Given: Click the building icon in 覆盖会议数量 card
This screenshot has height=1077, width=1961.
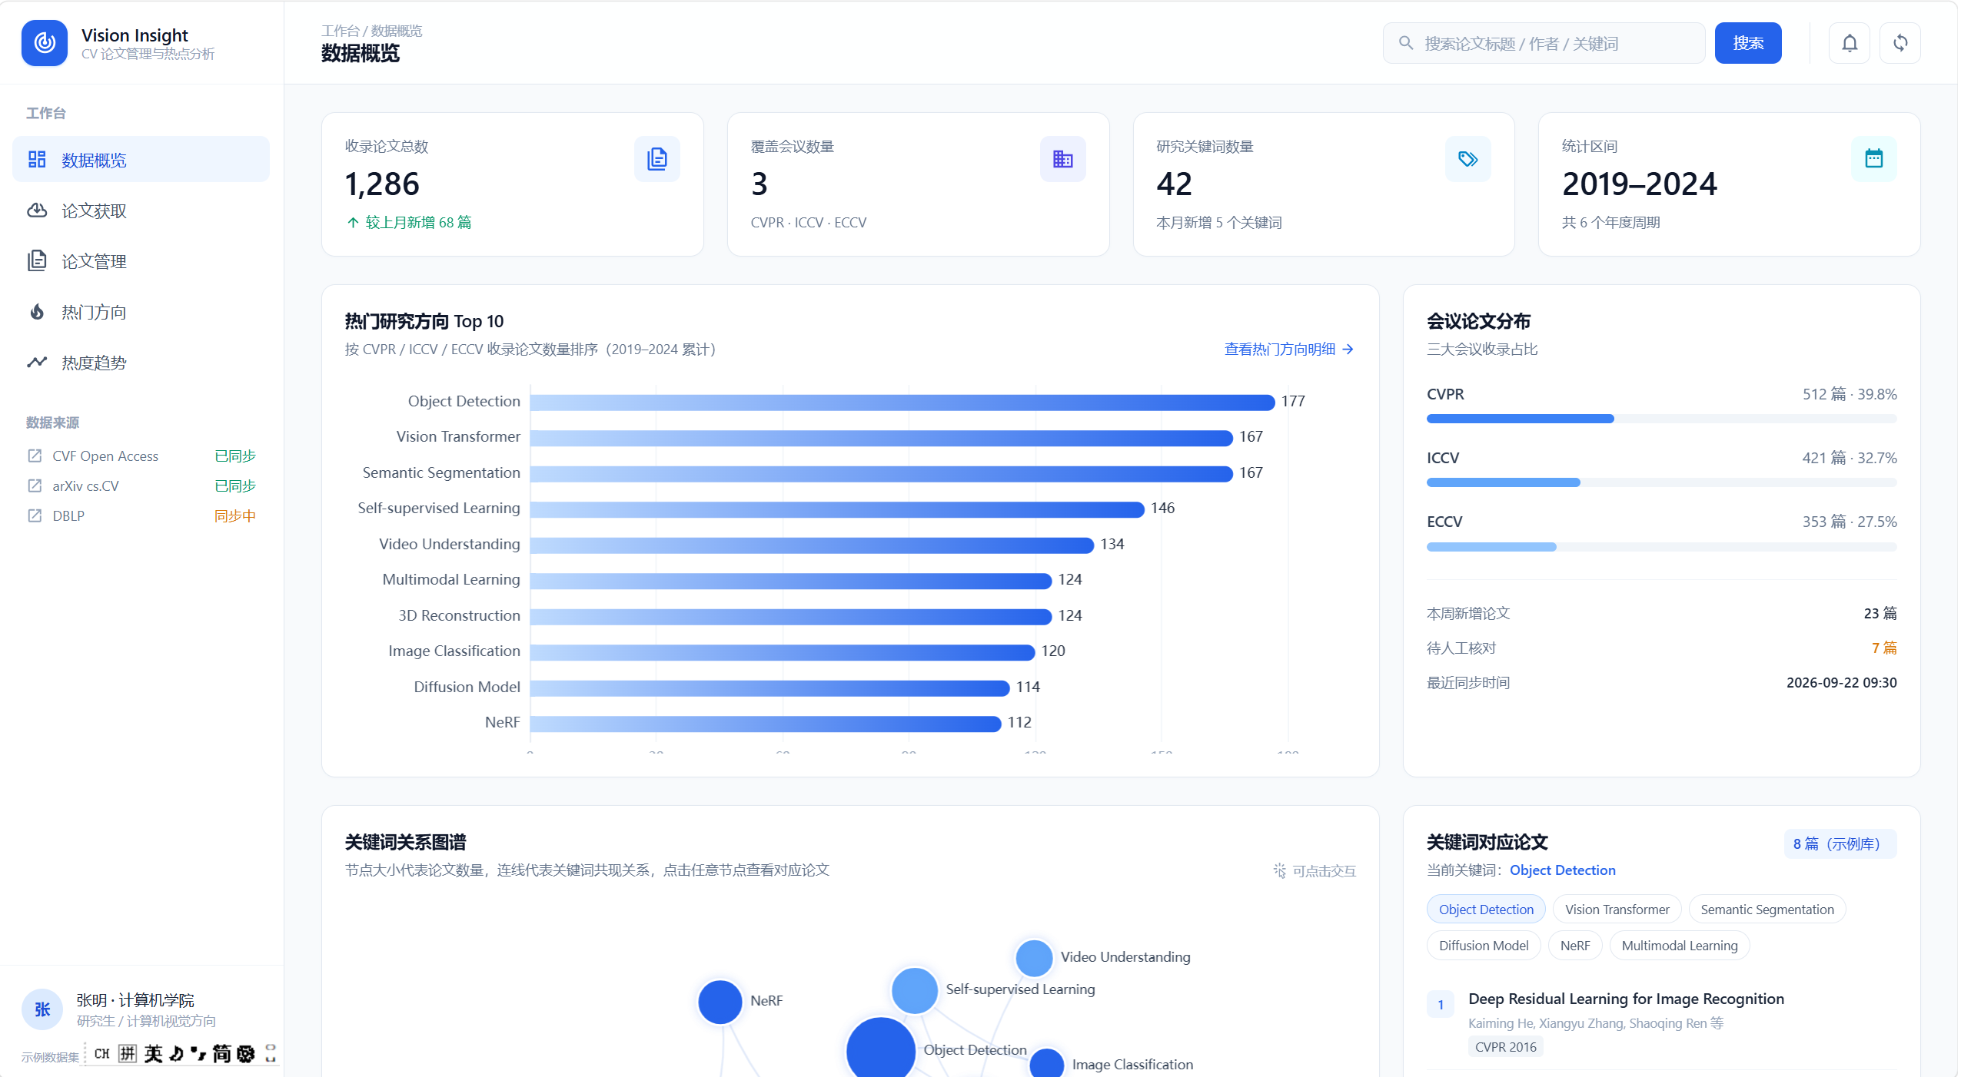Looking at the screenshot, I should coord(1062,159).
